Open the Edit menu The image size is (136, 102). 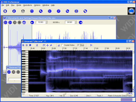click(x=7, y=5)
